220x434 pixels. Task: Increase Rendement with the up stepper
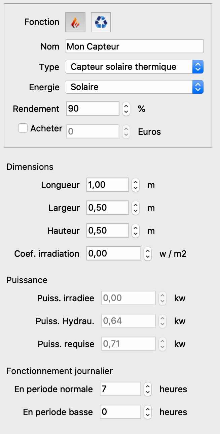(x=125, y=106)
